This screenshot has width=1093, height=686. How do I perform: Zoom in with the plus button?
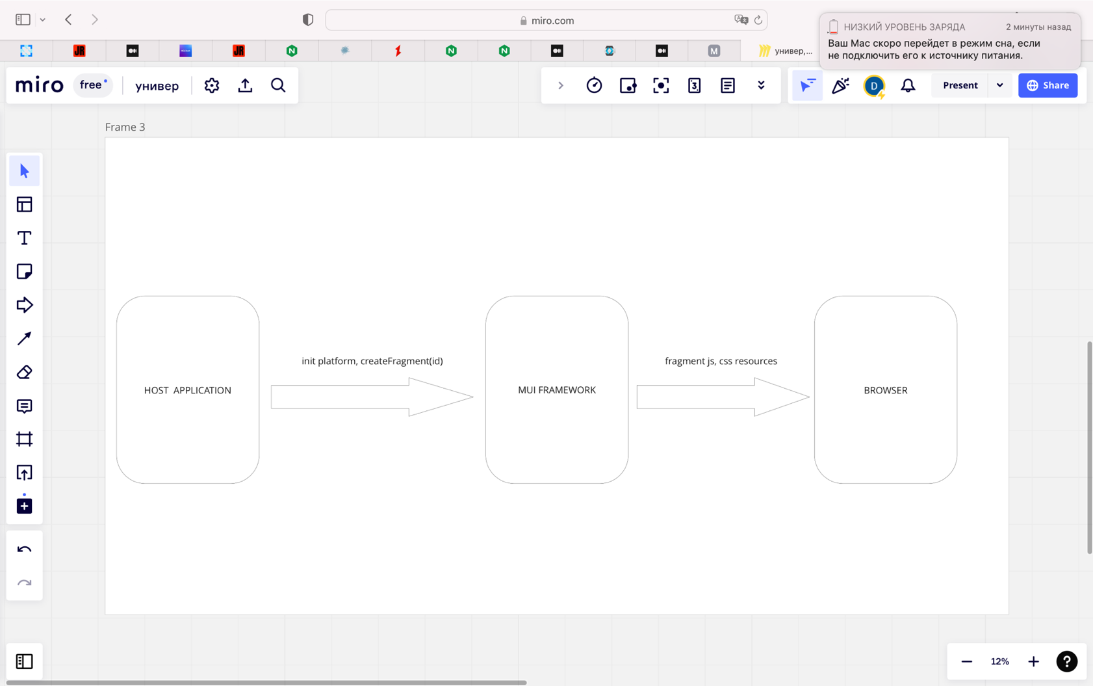[1033, 661]
